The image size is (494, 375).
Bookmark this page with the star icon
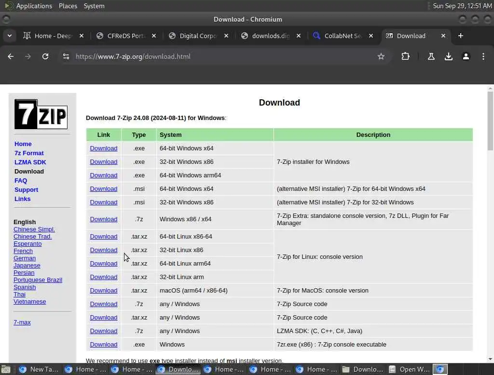coord(381,56)
